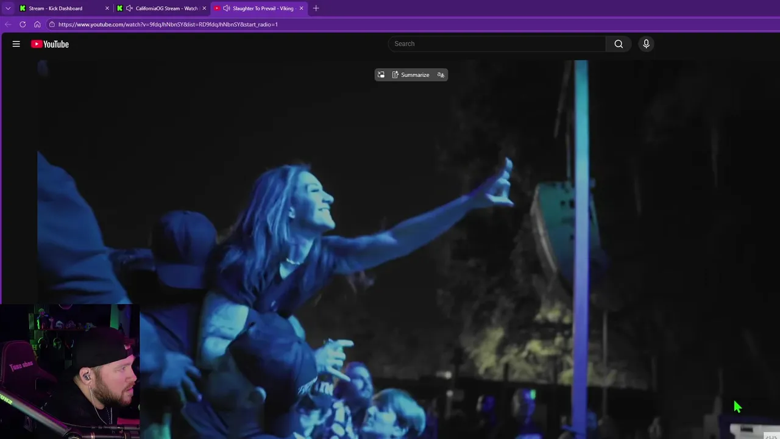Expand the tab list dropdown arrow
Screen dimensions: 780x439
(8, 9)
